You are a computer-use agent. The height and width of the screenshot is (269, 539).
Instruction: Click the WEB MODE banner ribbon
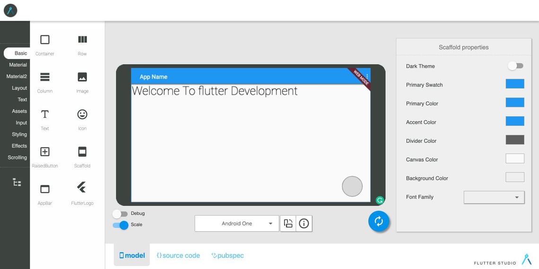361,78
